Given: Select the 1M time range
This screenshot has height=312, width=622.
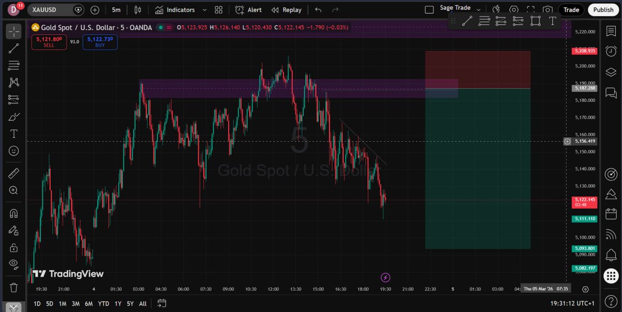Looking at the screenshot, I should 63,304.
